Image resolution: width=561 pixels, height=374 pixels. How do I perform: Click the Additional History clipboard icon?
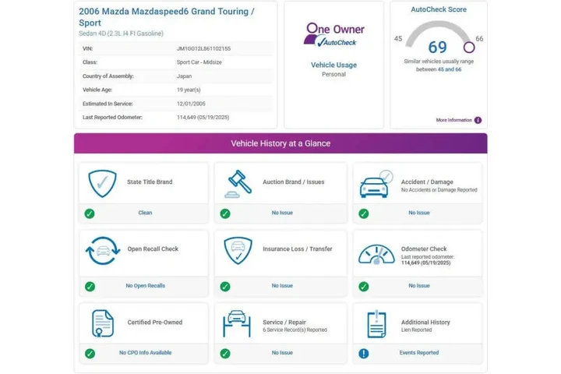click(x=376, y=324)
